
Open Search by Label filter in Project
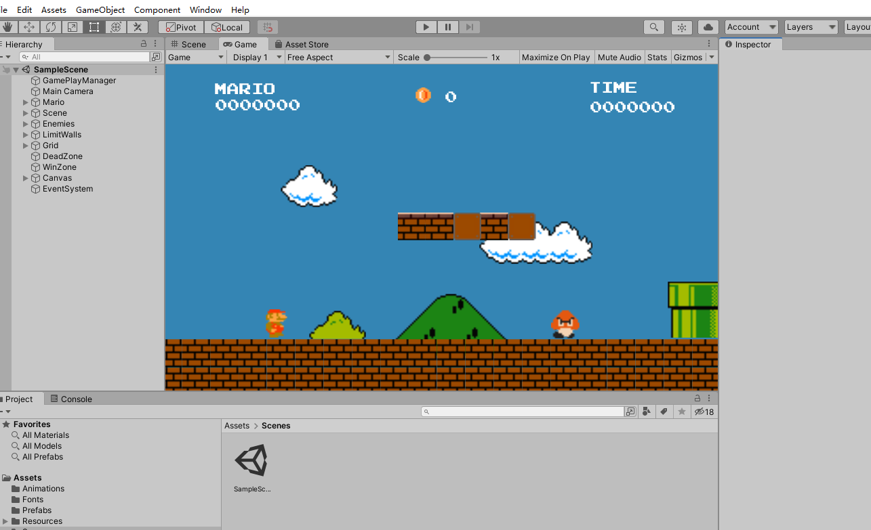click(664, 412)
